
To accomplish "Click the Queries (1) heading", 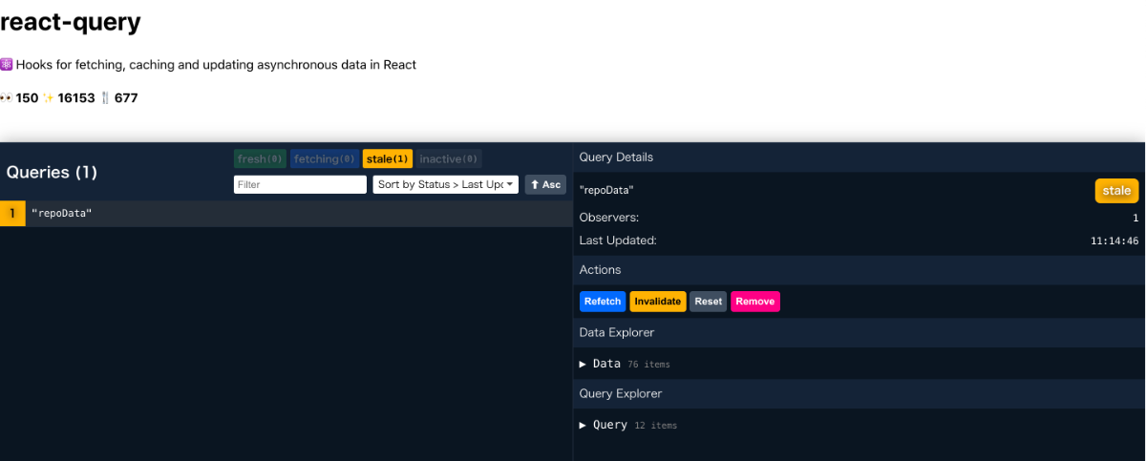I will (x=52, y=173).
